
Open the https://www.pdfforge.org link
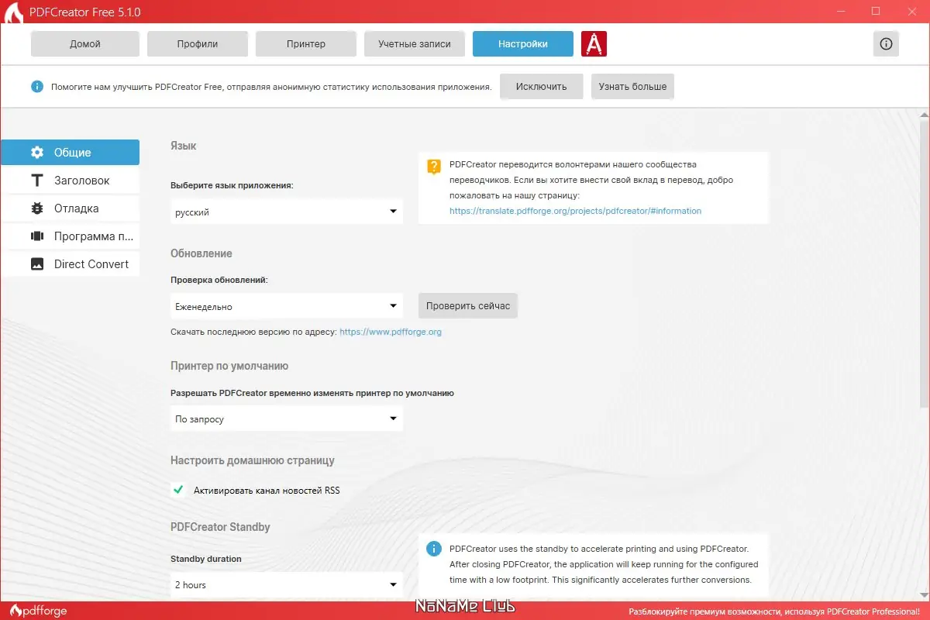click(391, 332)
